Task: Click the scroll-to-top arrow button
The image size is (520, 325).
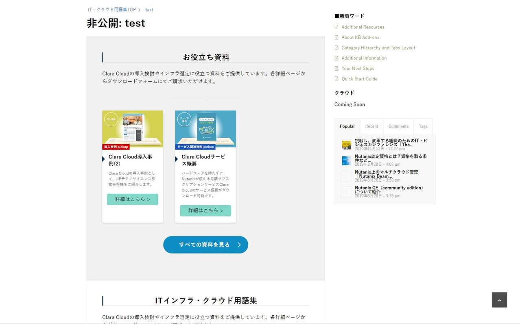Action: 499,300
